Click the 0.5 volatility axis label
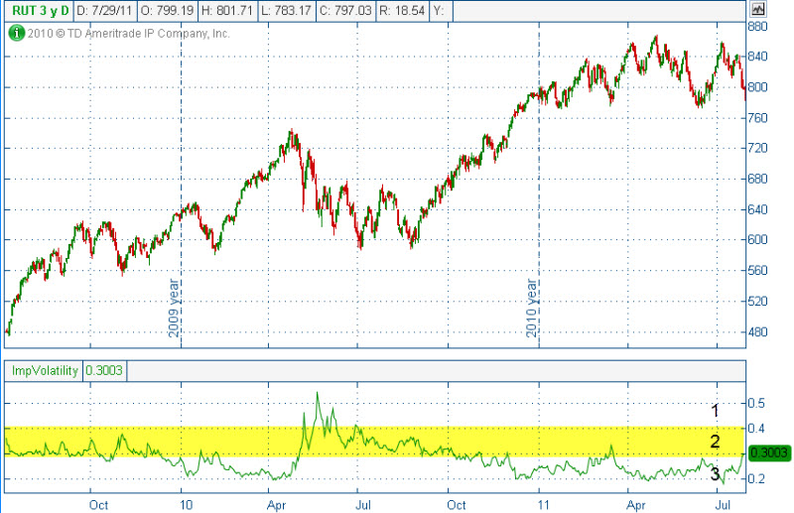 [756, 404]
